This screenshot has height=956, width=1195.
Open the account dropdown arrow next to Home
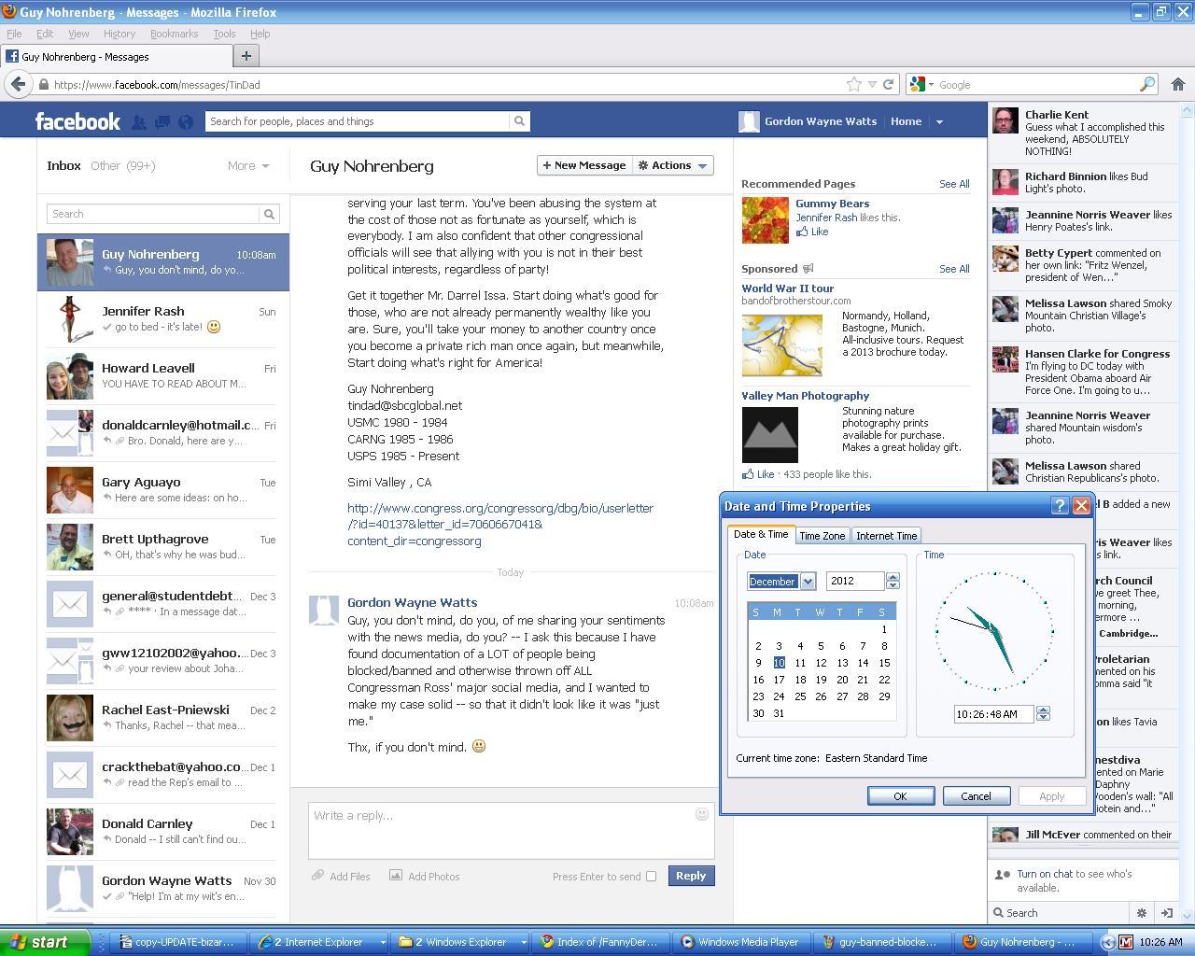(x=939, y=121)
